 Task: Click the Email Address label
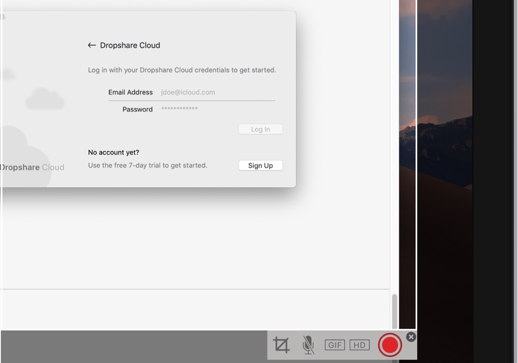pyautogui.click(x=130, y=92)
